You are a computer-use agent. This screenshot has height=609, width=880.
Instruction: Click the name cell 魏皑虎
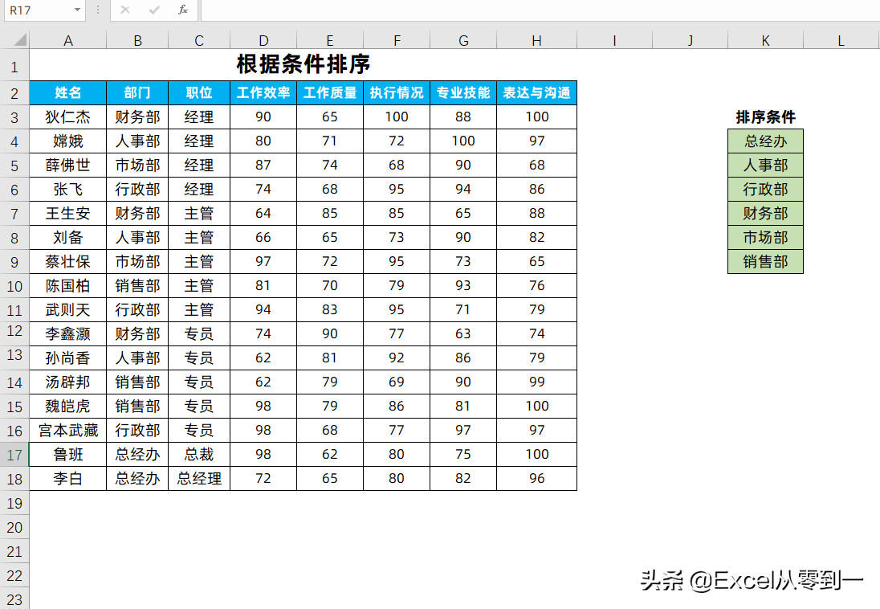point(68,407)
